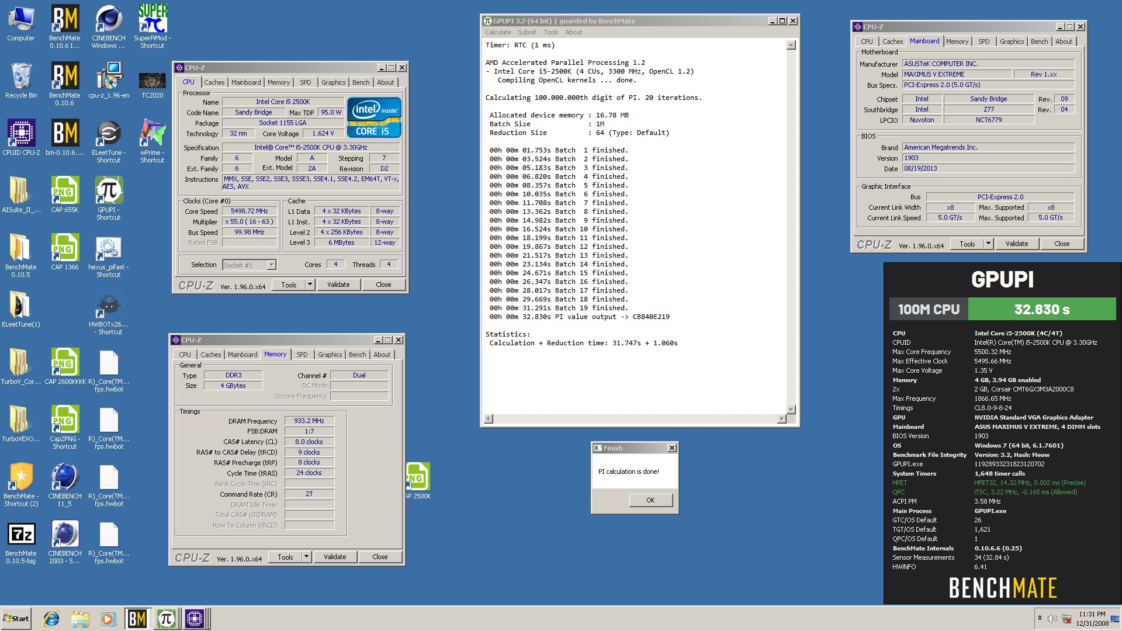Click GPUPI log vertical scrollbar down arrow
The width and height of the screenshot is (1122, 631).
[x=791, y=410]
